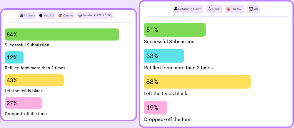294x128 pixels.
Task: Open the Desktop (1920 X 1080) filter
Action: 95,15
